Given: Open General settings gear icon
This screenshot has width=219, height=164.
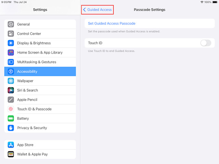Looking at the screenshot, I should (11, 24).
